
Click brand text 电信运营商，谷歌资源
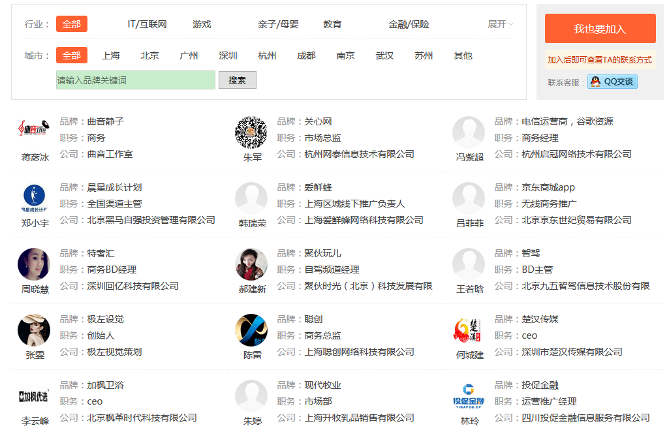(567, 121)
